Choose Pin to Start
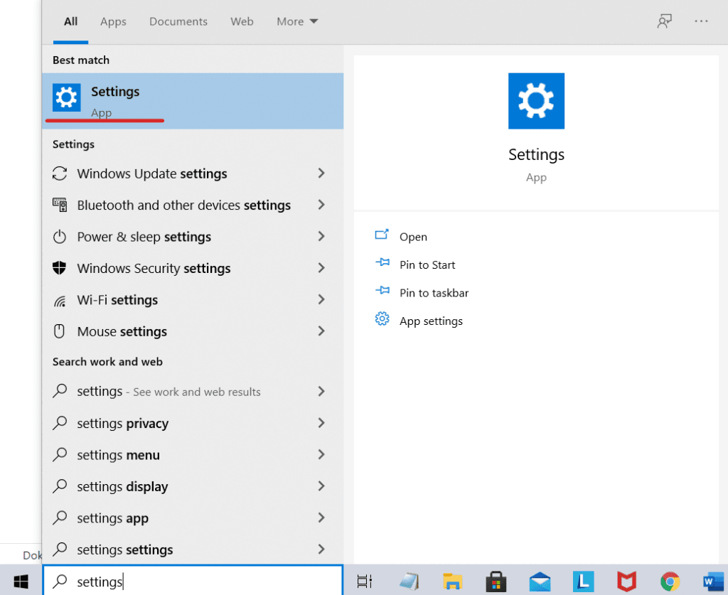This screenshot has width=728, height=595. pyautogui.click(x=427, y=265)
